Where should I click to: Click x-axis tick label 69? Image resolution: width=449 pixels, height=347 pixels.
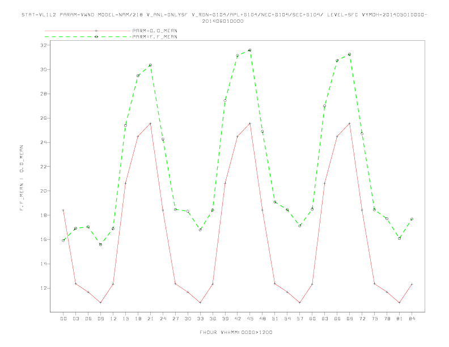(x=349, y=319)
